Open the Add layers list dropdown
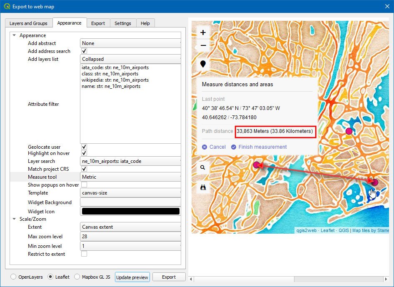 (x=130, y=59)
